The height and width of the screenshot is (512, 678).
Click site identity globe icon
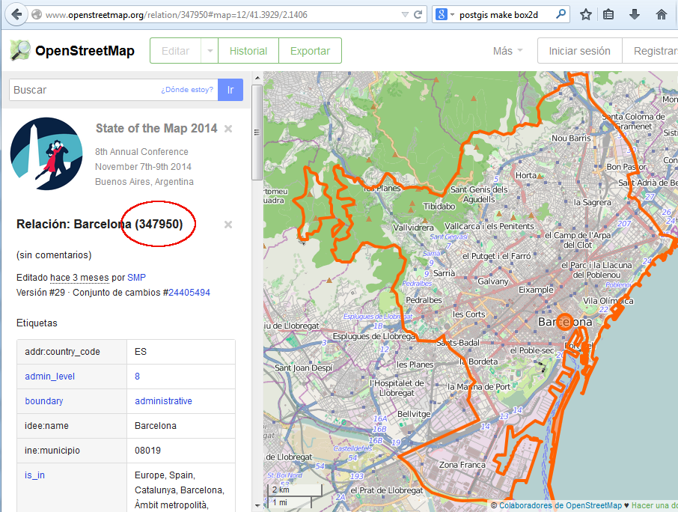point(37,14)
